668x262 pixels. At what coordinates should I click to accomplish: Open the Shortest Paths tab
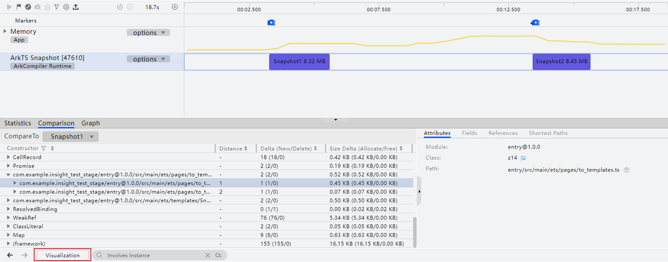(x=548, y=133)
